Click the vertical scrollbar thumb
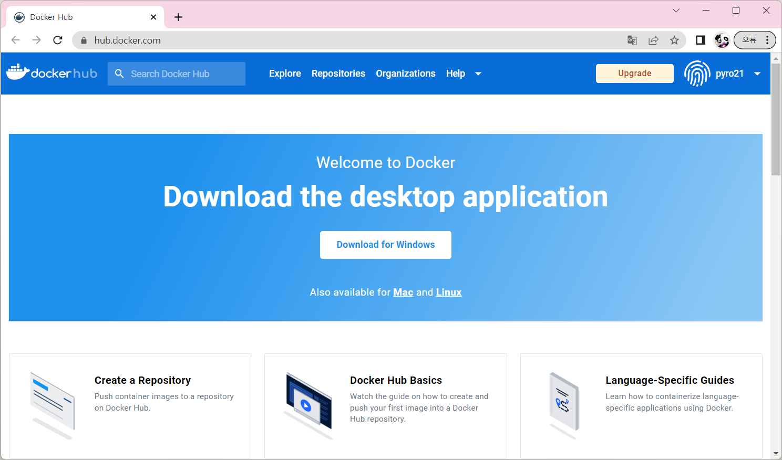Viewport: 782px width, 460px height. point(776,120)
